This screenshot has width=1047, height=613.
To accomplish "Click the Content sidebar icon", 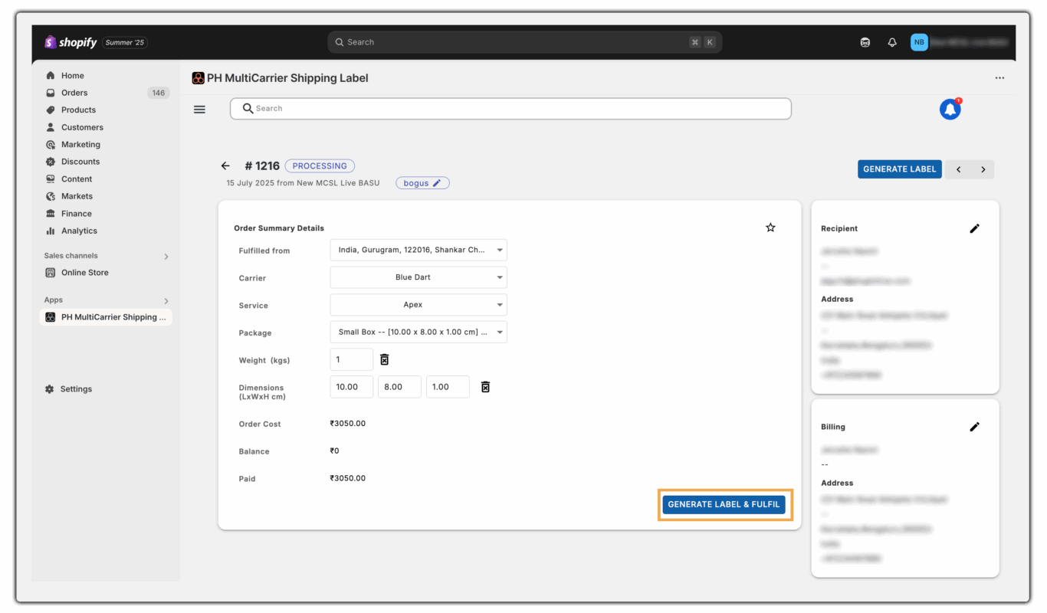I will click(51, 179).
